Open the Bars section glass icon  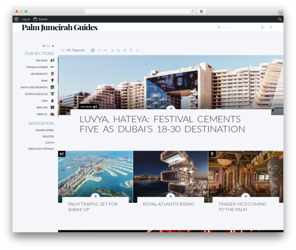tap(52, 80)
